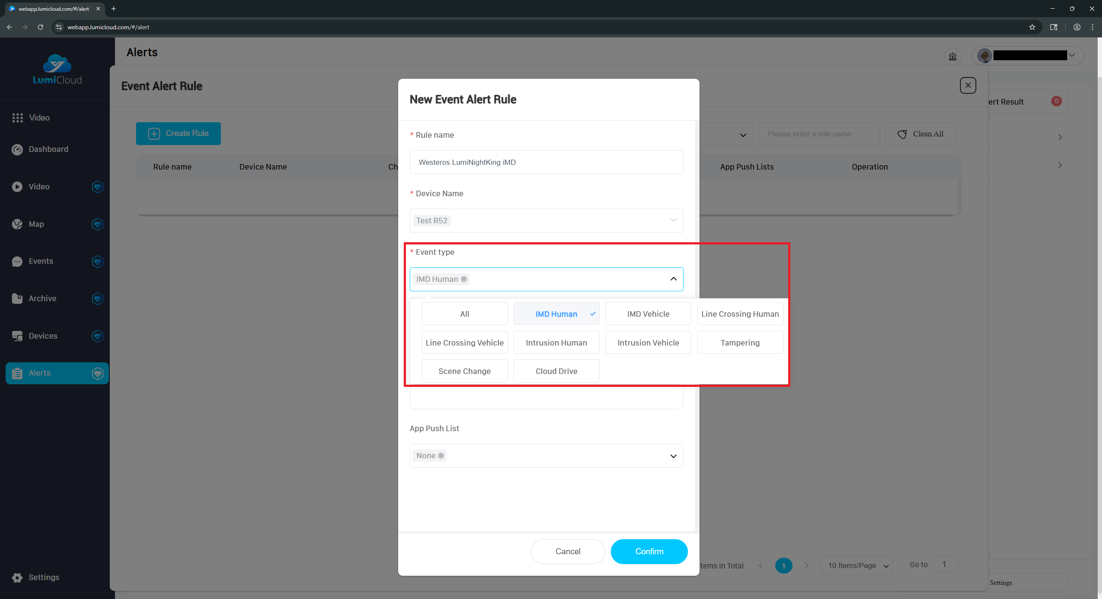Go to Devices in the sidebar
This screenshot has width=1102, height=599.
coord(43,336)
